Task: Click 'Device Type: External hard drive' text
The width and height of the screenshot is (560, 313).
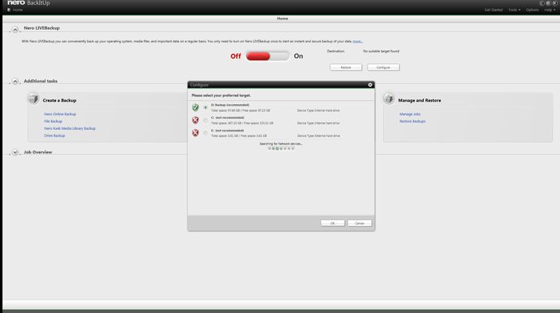Action: click(x=318, y=136)
